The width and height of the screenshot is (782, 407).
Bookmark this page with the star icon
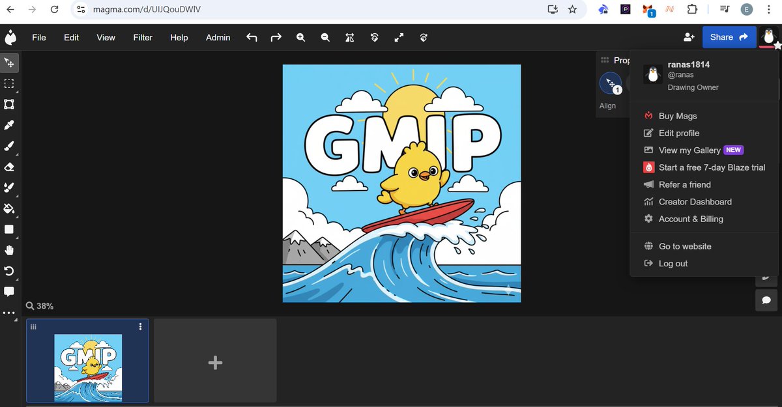[572, 9]
